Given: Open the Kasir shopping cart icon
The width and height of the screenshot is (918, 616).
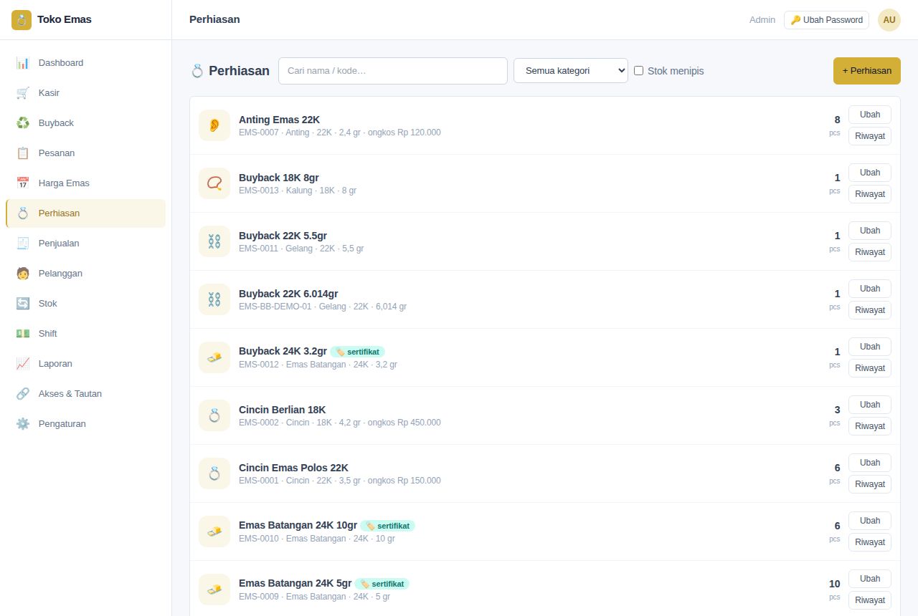Looking at the screenshot, I should coord(23,93).
